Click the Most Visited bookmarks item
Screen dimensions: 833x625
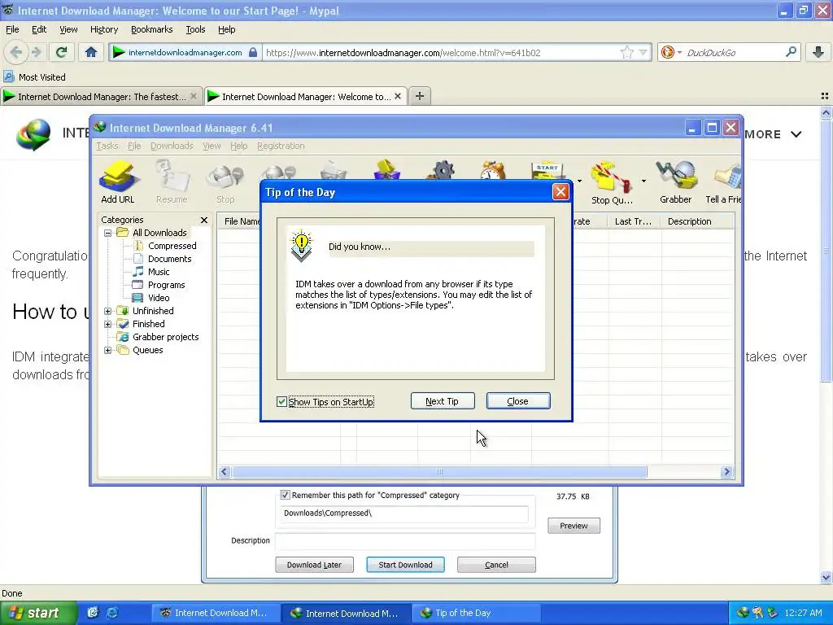[35, 77]
